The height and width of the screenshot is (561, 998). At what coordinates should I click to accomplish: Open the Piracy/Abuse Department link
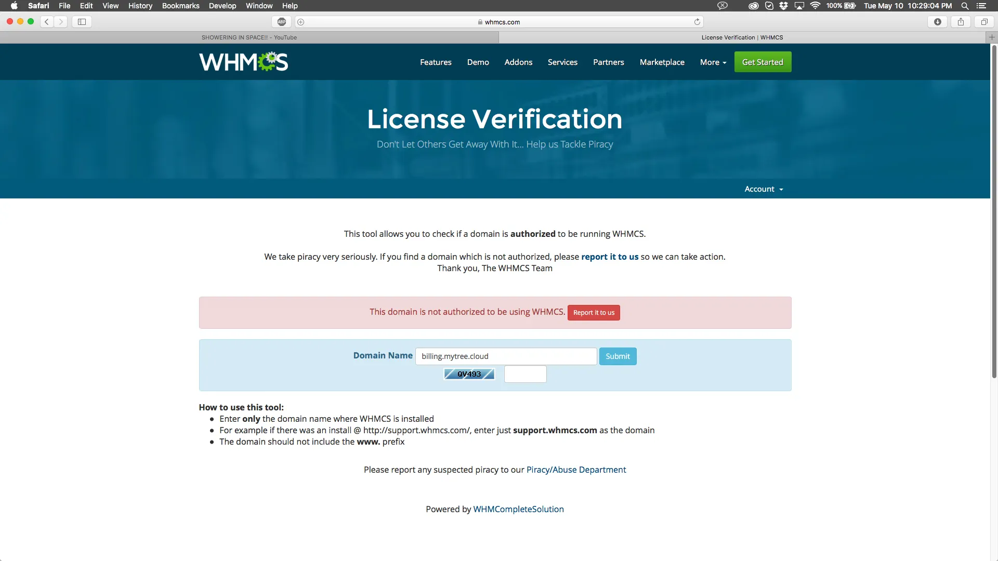[x=576, y=470]
